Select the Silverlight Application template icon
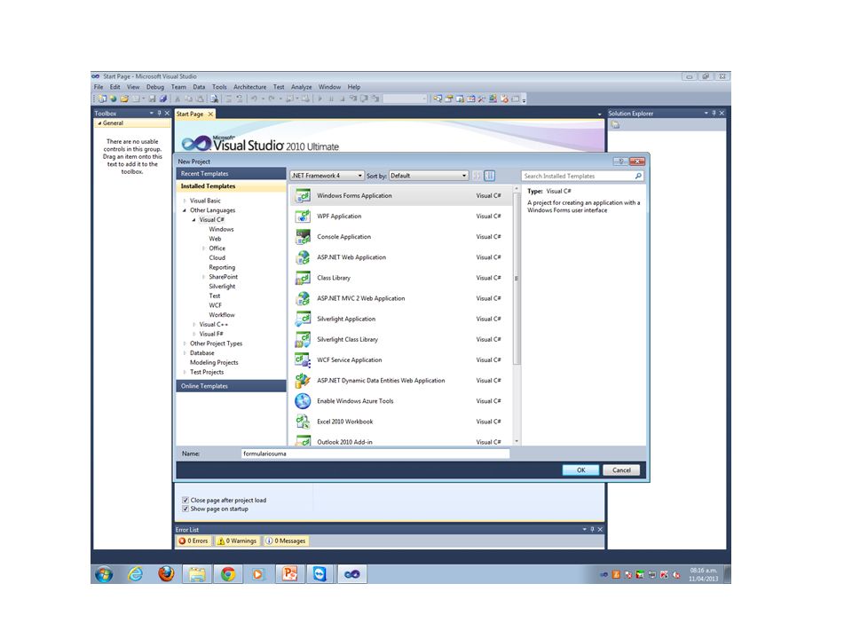 click(303, 319)
